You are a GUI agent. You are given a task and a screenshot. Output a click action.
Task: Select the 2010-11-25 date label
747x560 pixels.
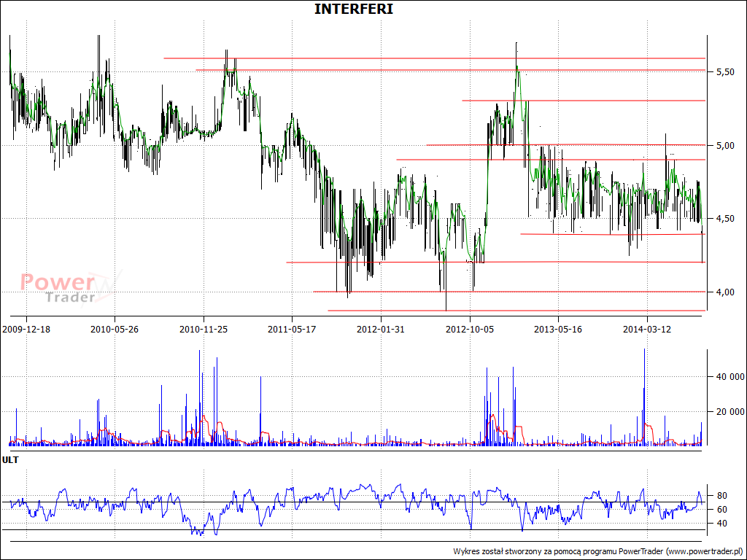[204, 329]
